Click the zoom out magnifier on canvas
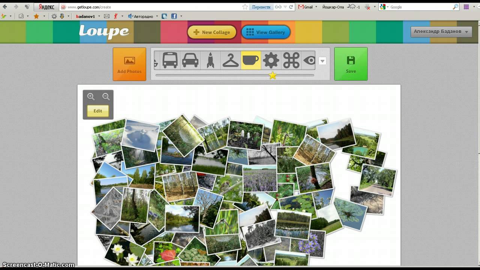The height and width of the screenshot is (270, 480). (106, 96)
